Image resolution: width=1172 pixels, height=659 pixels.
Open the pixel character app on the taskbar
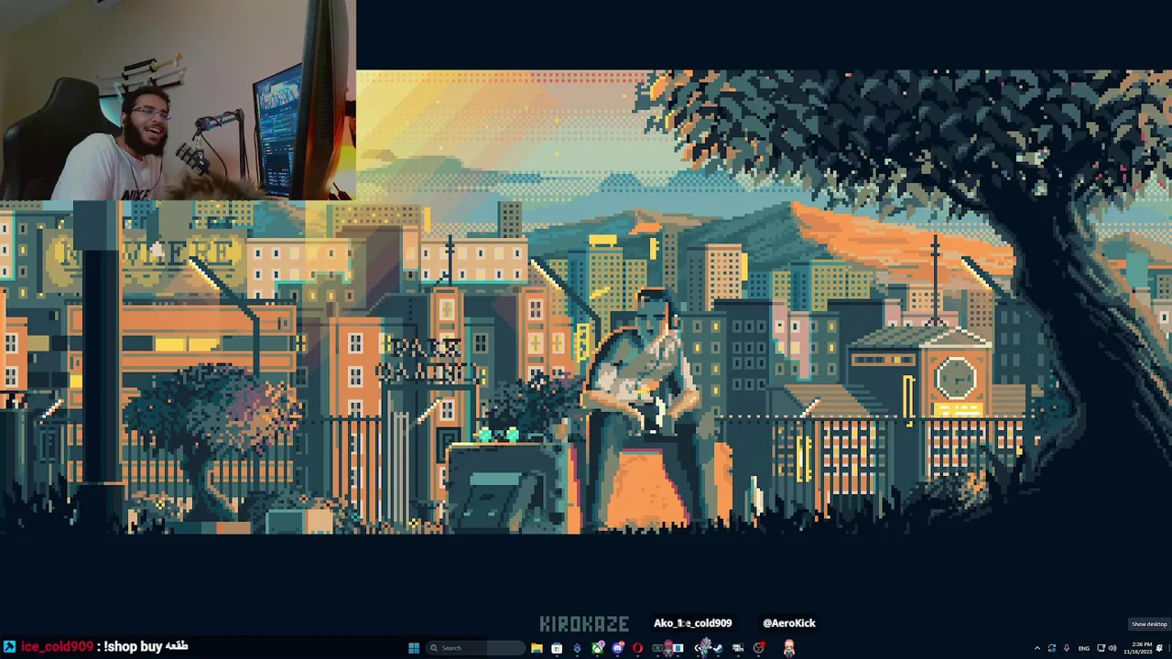click(789, 648)
